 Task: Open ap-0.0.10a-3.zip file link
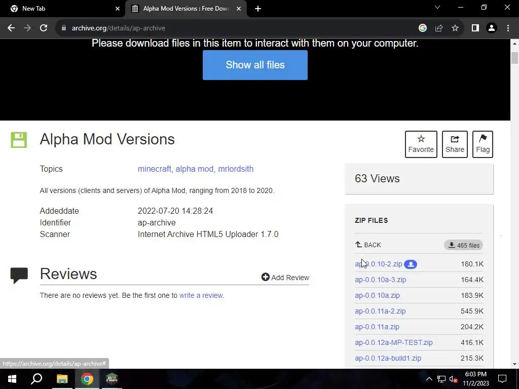[380, 280]
